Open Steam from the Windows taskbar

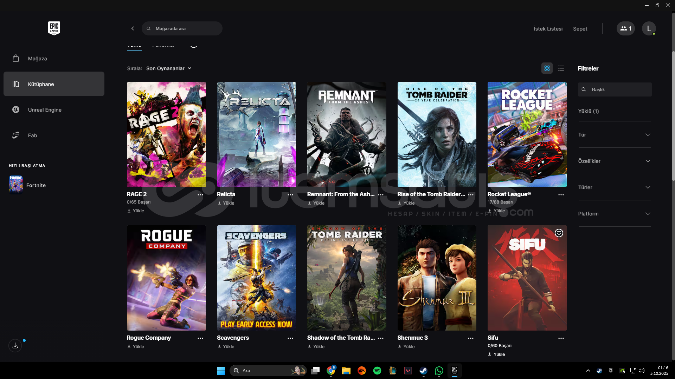tap(423, 371)
